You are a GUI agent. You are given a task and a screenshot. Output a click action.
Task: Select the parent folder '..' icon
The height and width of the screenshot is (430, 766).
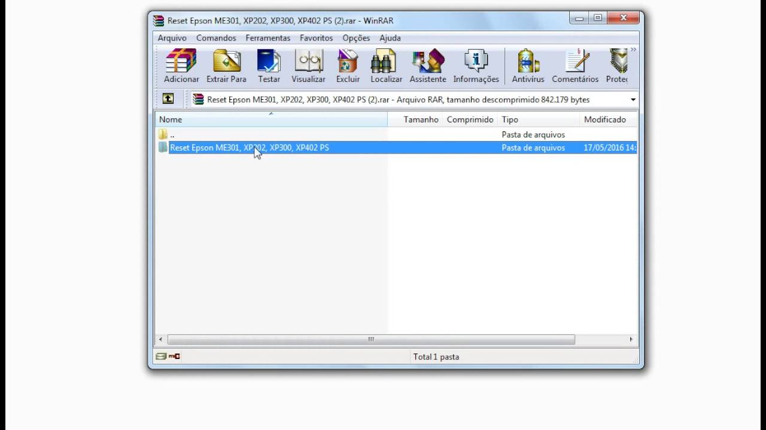pos(163,134)
